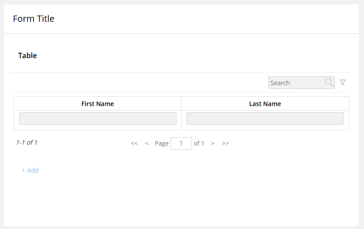Click the First Name column header
The height and width of the screenshot is (229, 364).
[x=98, y=104]
